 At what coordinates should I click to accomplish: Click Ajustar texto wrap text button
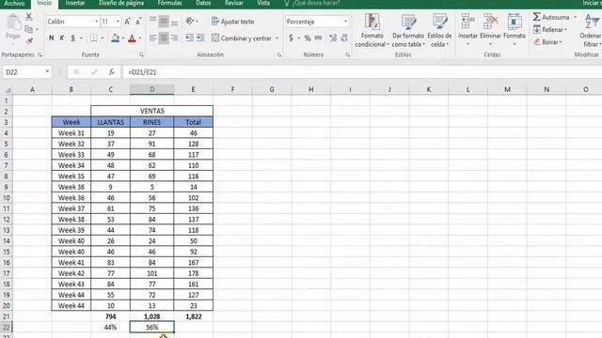point(232,22)
